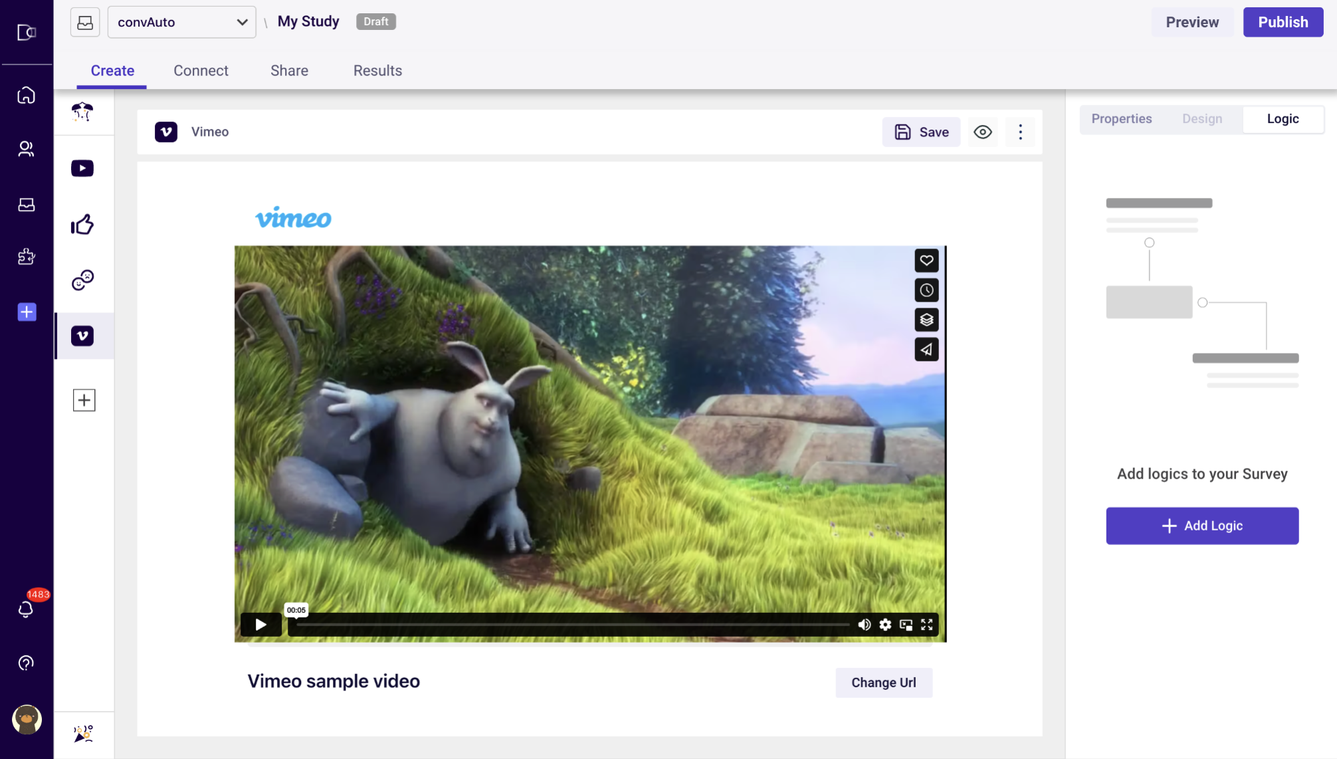
Task: Click the Add Logic button
Action: (x=1201, y=526)
